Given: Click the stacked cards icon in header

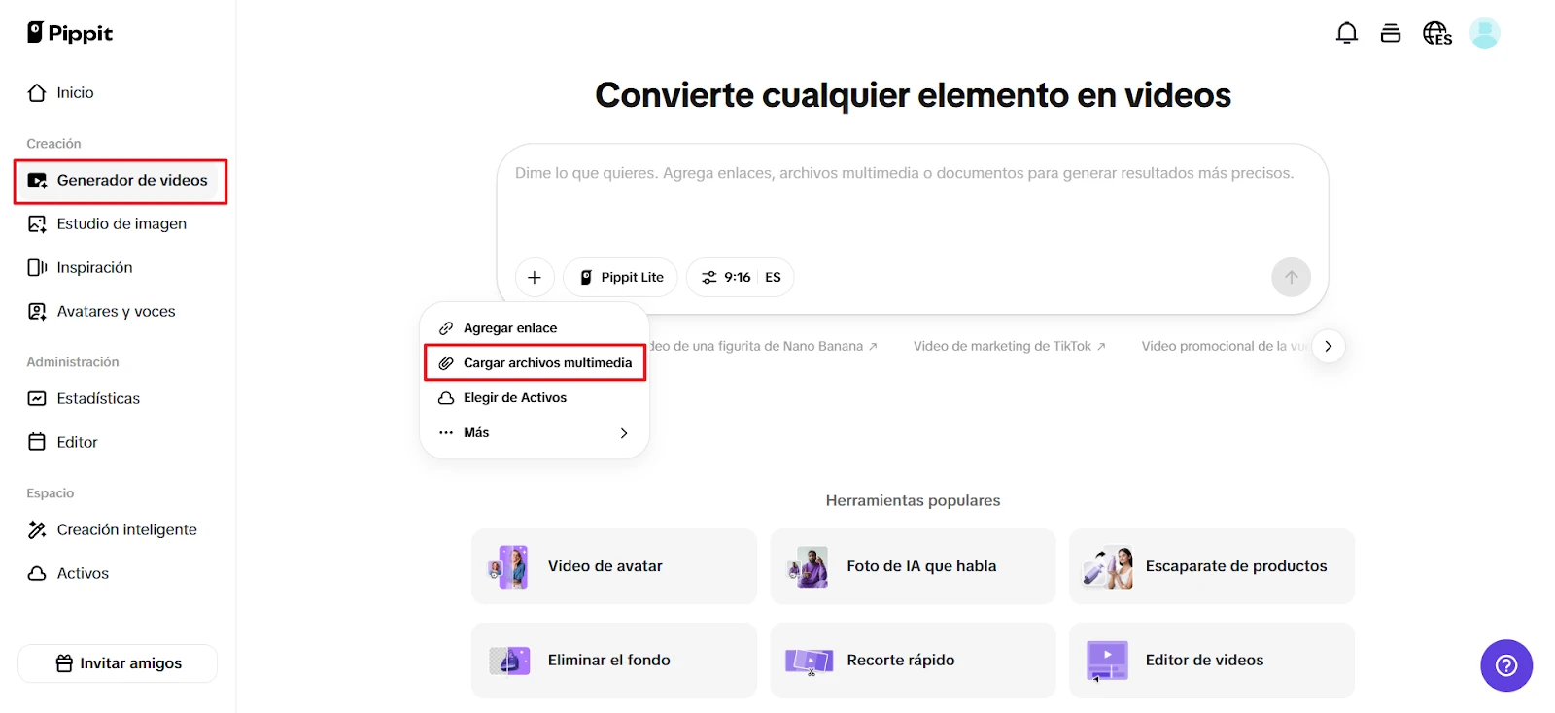Looking at the screenshot, I should (1391, 33).
